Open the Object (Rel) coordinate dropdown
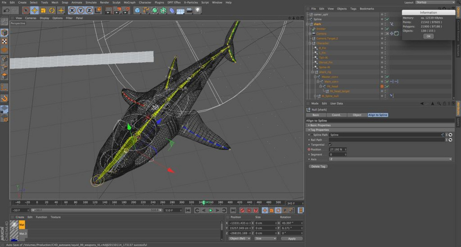The image size is (461, 247). point(239,238)
